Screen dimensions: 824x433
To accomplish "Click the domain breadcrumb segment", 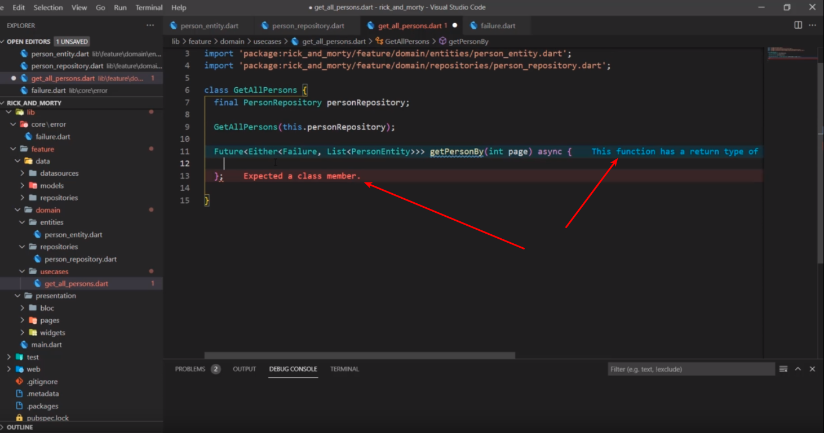I will tap(232, 41).
